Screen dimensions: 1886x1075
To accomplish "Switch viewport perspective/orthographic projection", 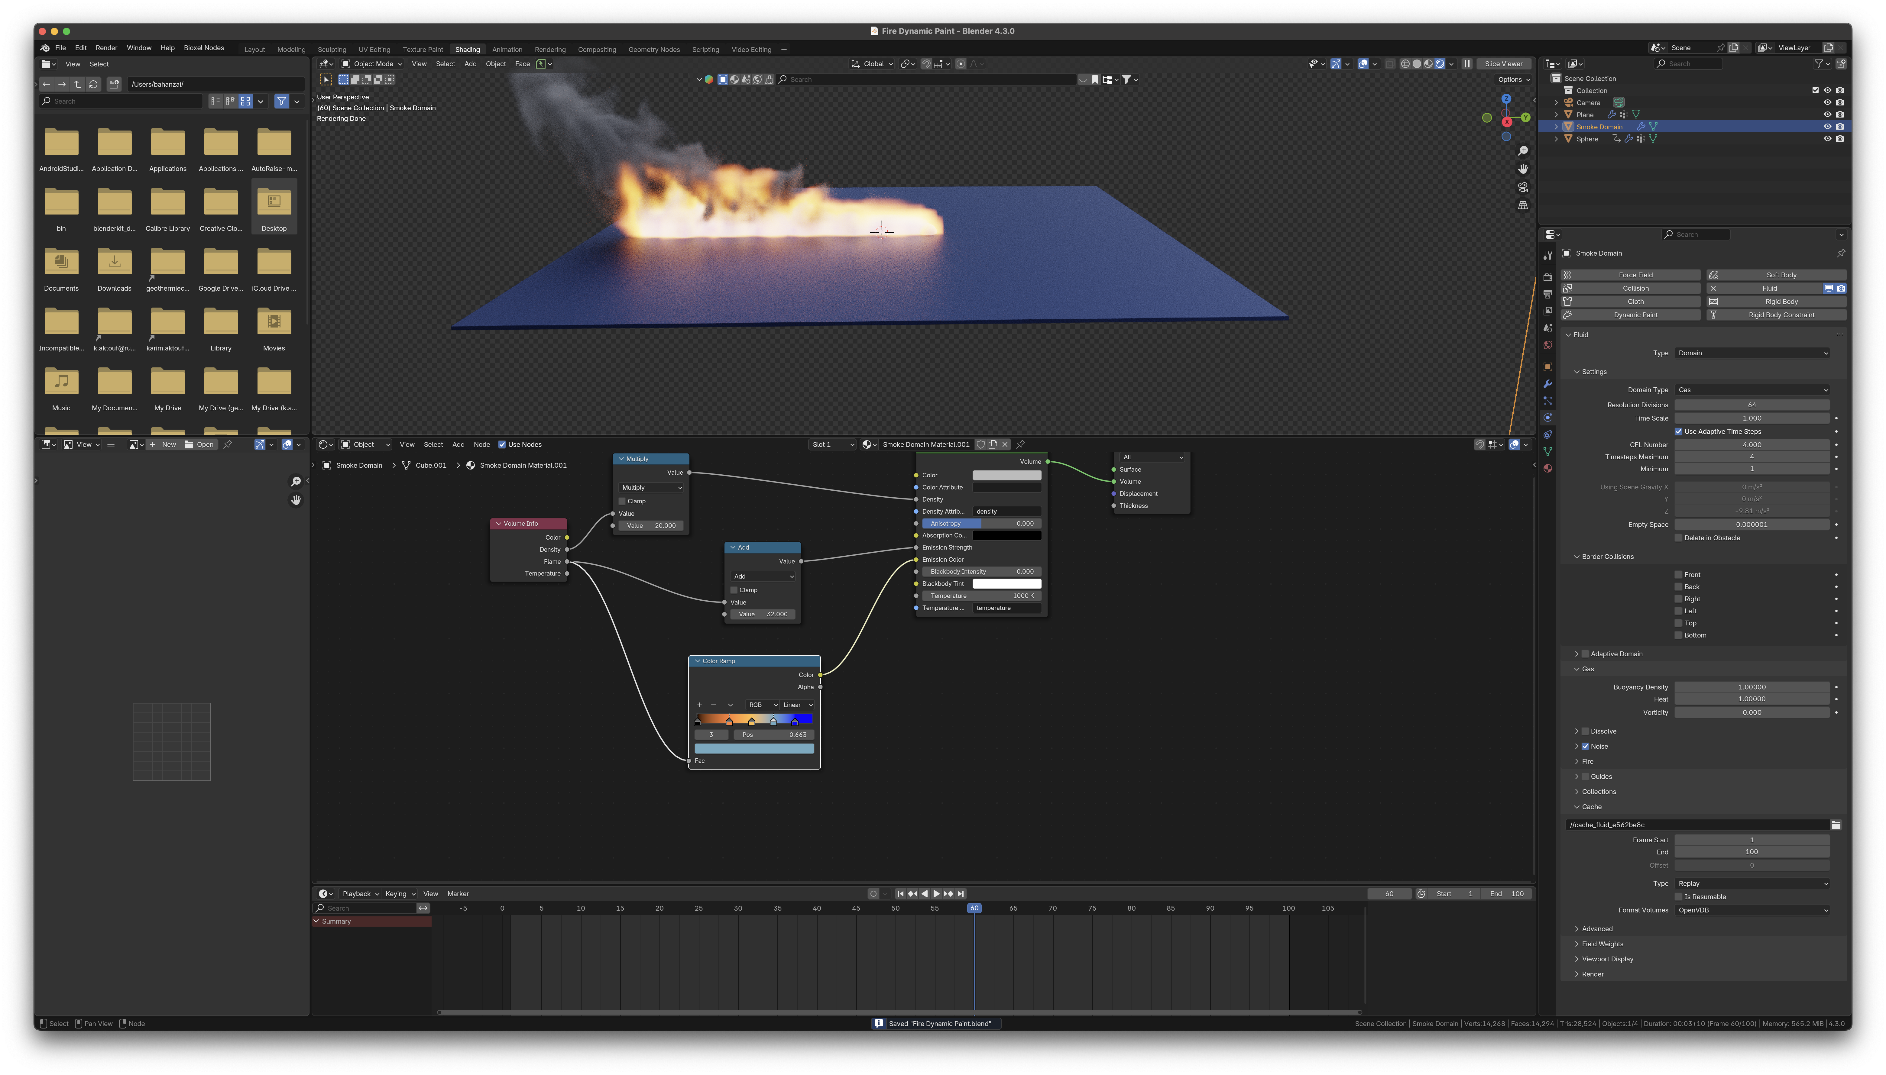I will tap(1523, 205).
